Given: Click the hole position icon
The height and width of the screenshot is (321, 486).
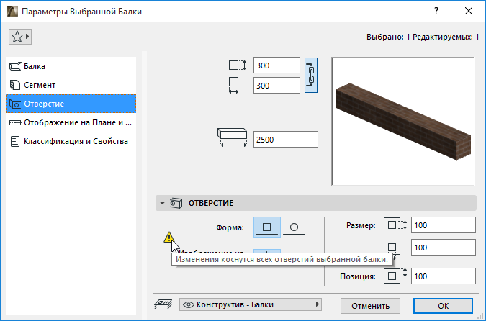Looking at the screenshot, I should [x=395, y=276].
